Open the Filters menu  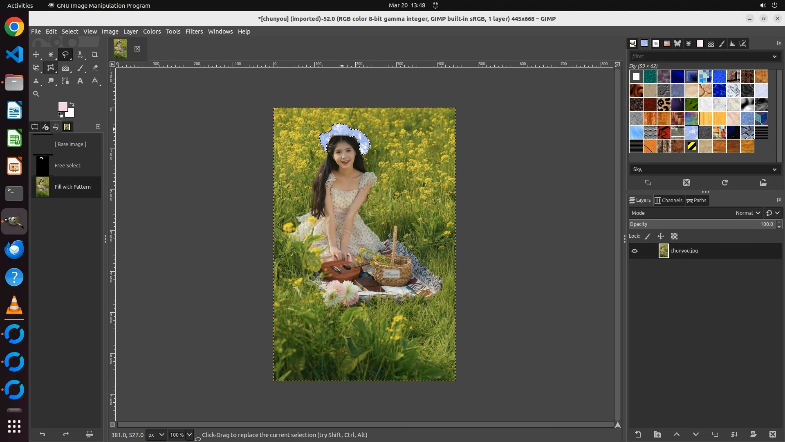point(194,32)
